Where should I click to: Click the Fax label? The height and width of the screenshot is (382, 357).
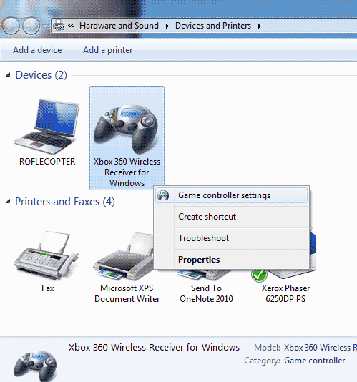click(x=47, y=288)
